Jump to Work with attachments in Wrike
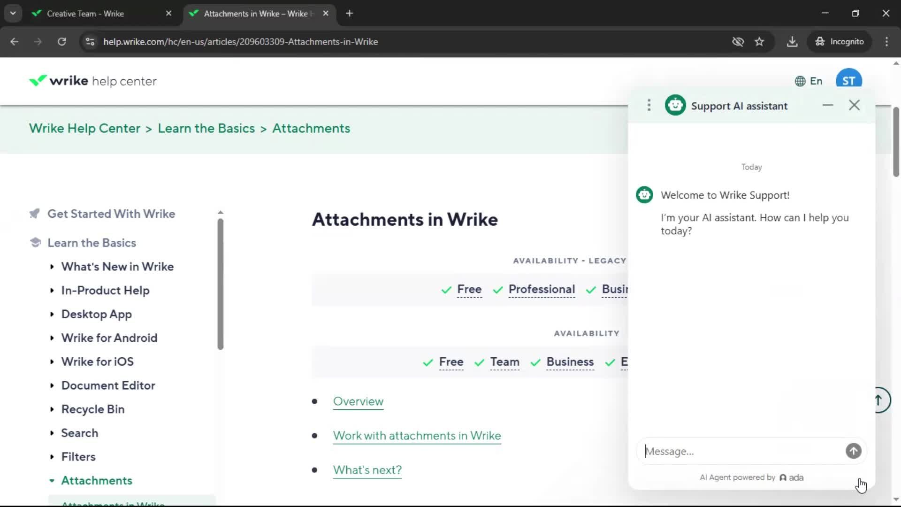901x507 pixels. (417, 436)
